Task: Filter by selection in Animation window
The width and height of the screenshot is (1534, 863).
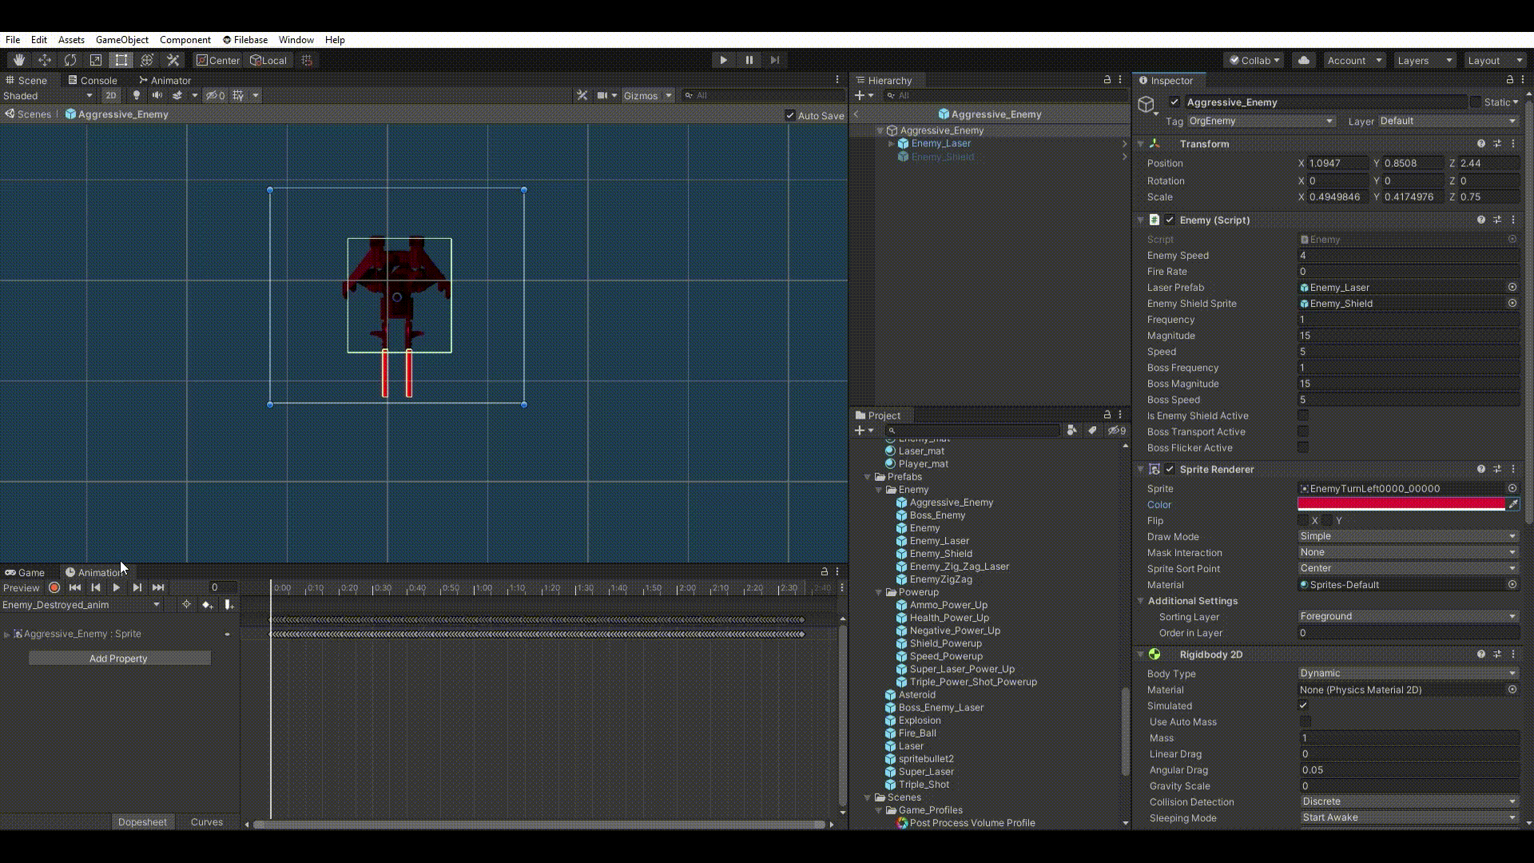Action: pos(186,605)
